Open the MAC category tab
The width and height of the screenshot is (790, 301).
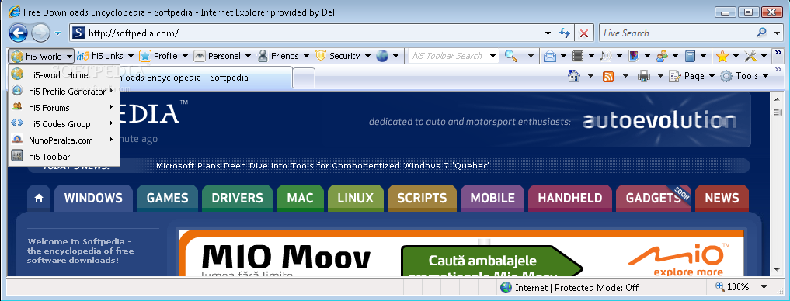tap(301, 199)
